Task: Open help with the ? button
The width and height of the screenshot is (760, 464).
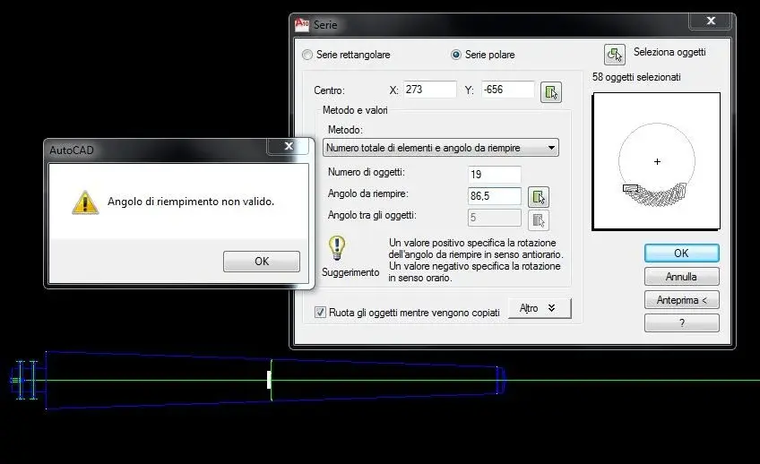Action: click(681, 323)
